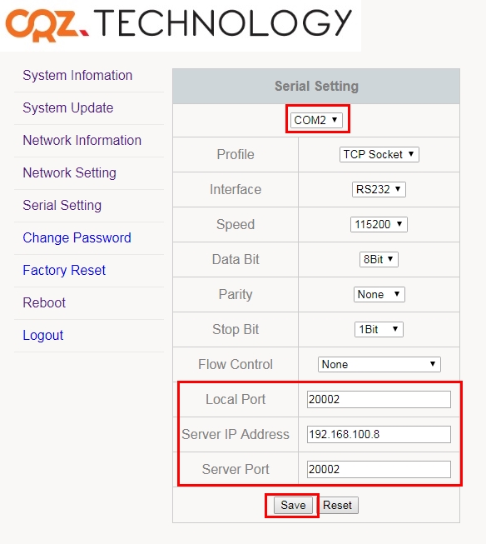Select the Server Port input field
The height and width of the screenshot is (544, 486).
(x=379, y=470)
